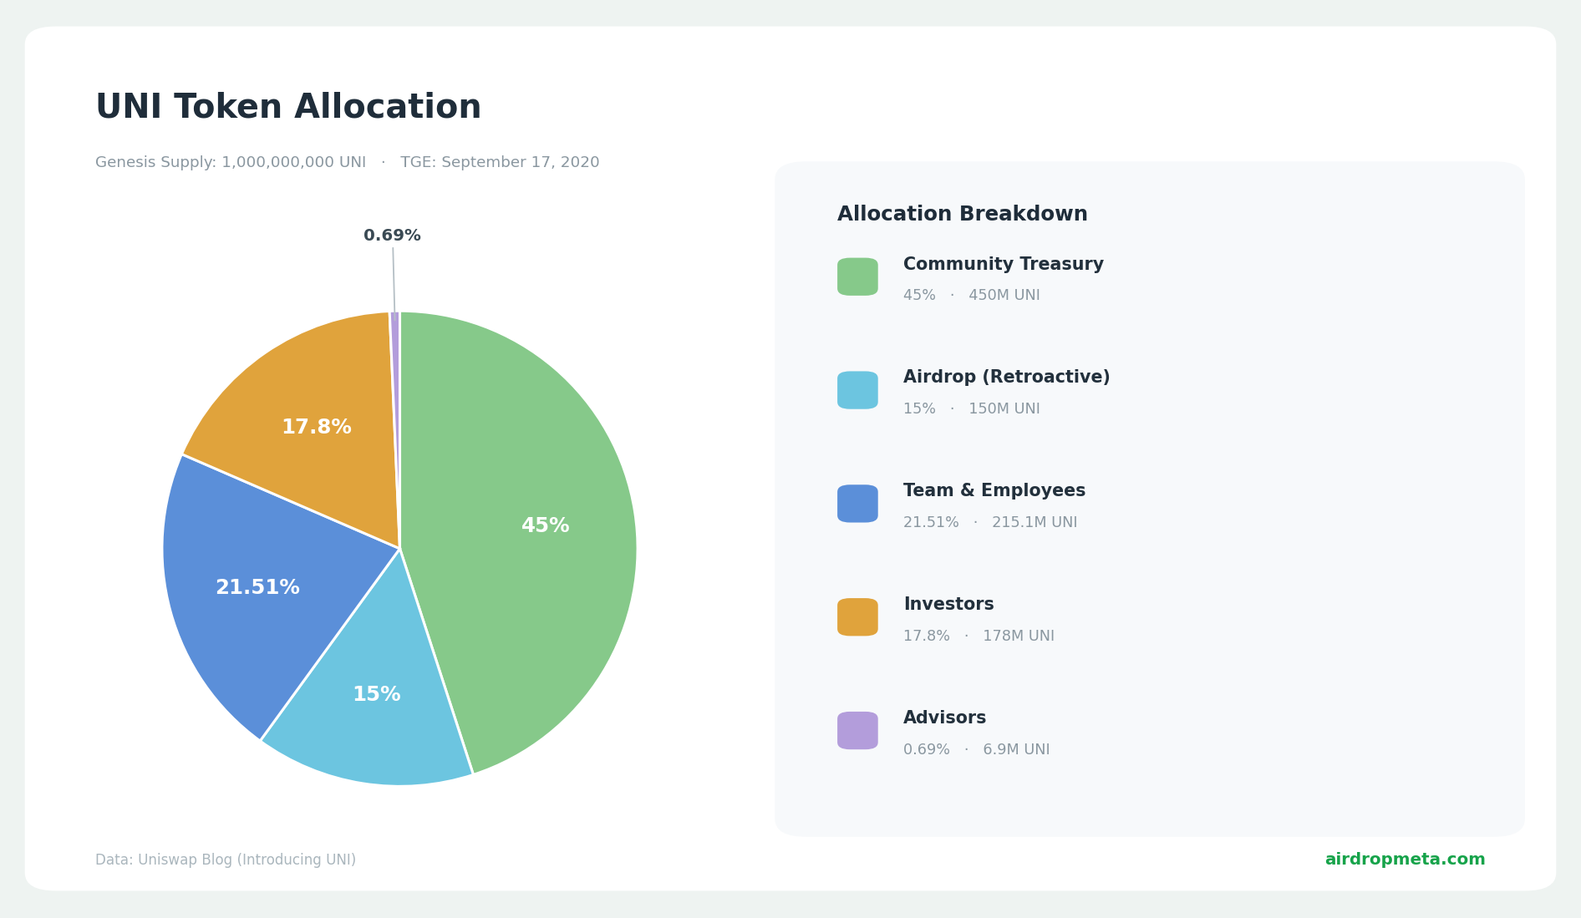Click the green Community Treasury color swatch

(857, 276)
